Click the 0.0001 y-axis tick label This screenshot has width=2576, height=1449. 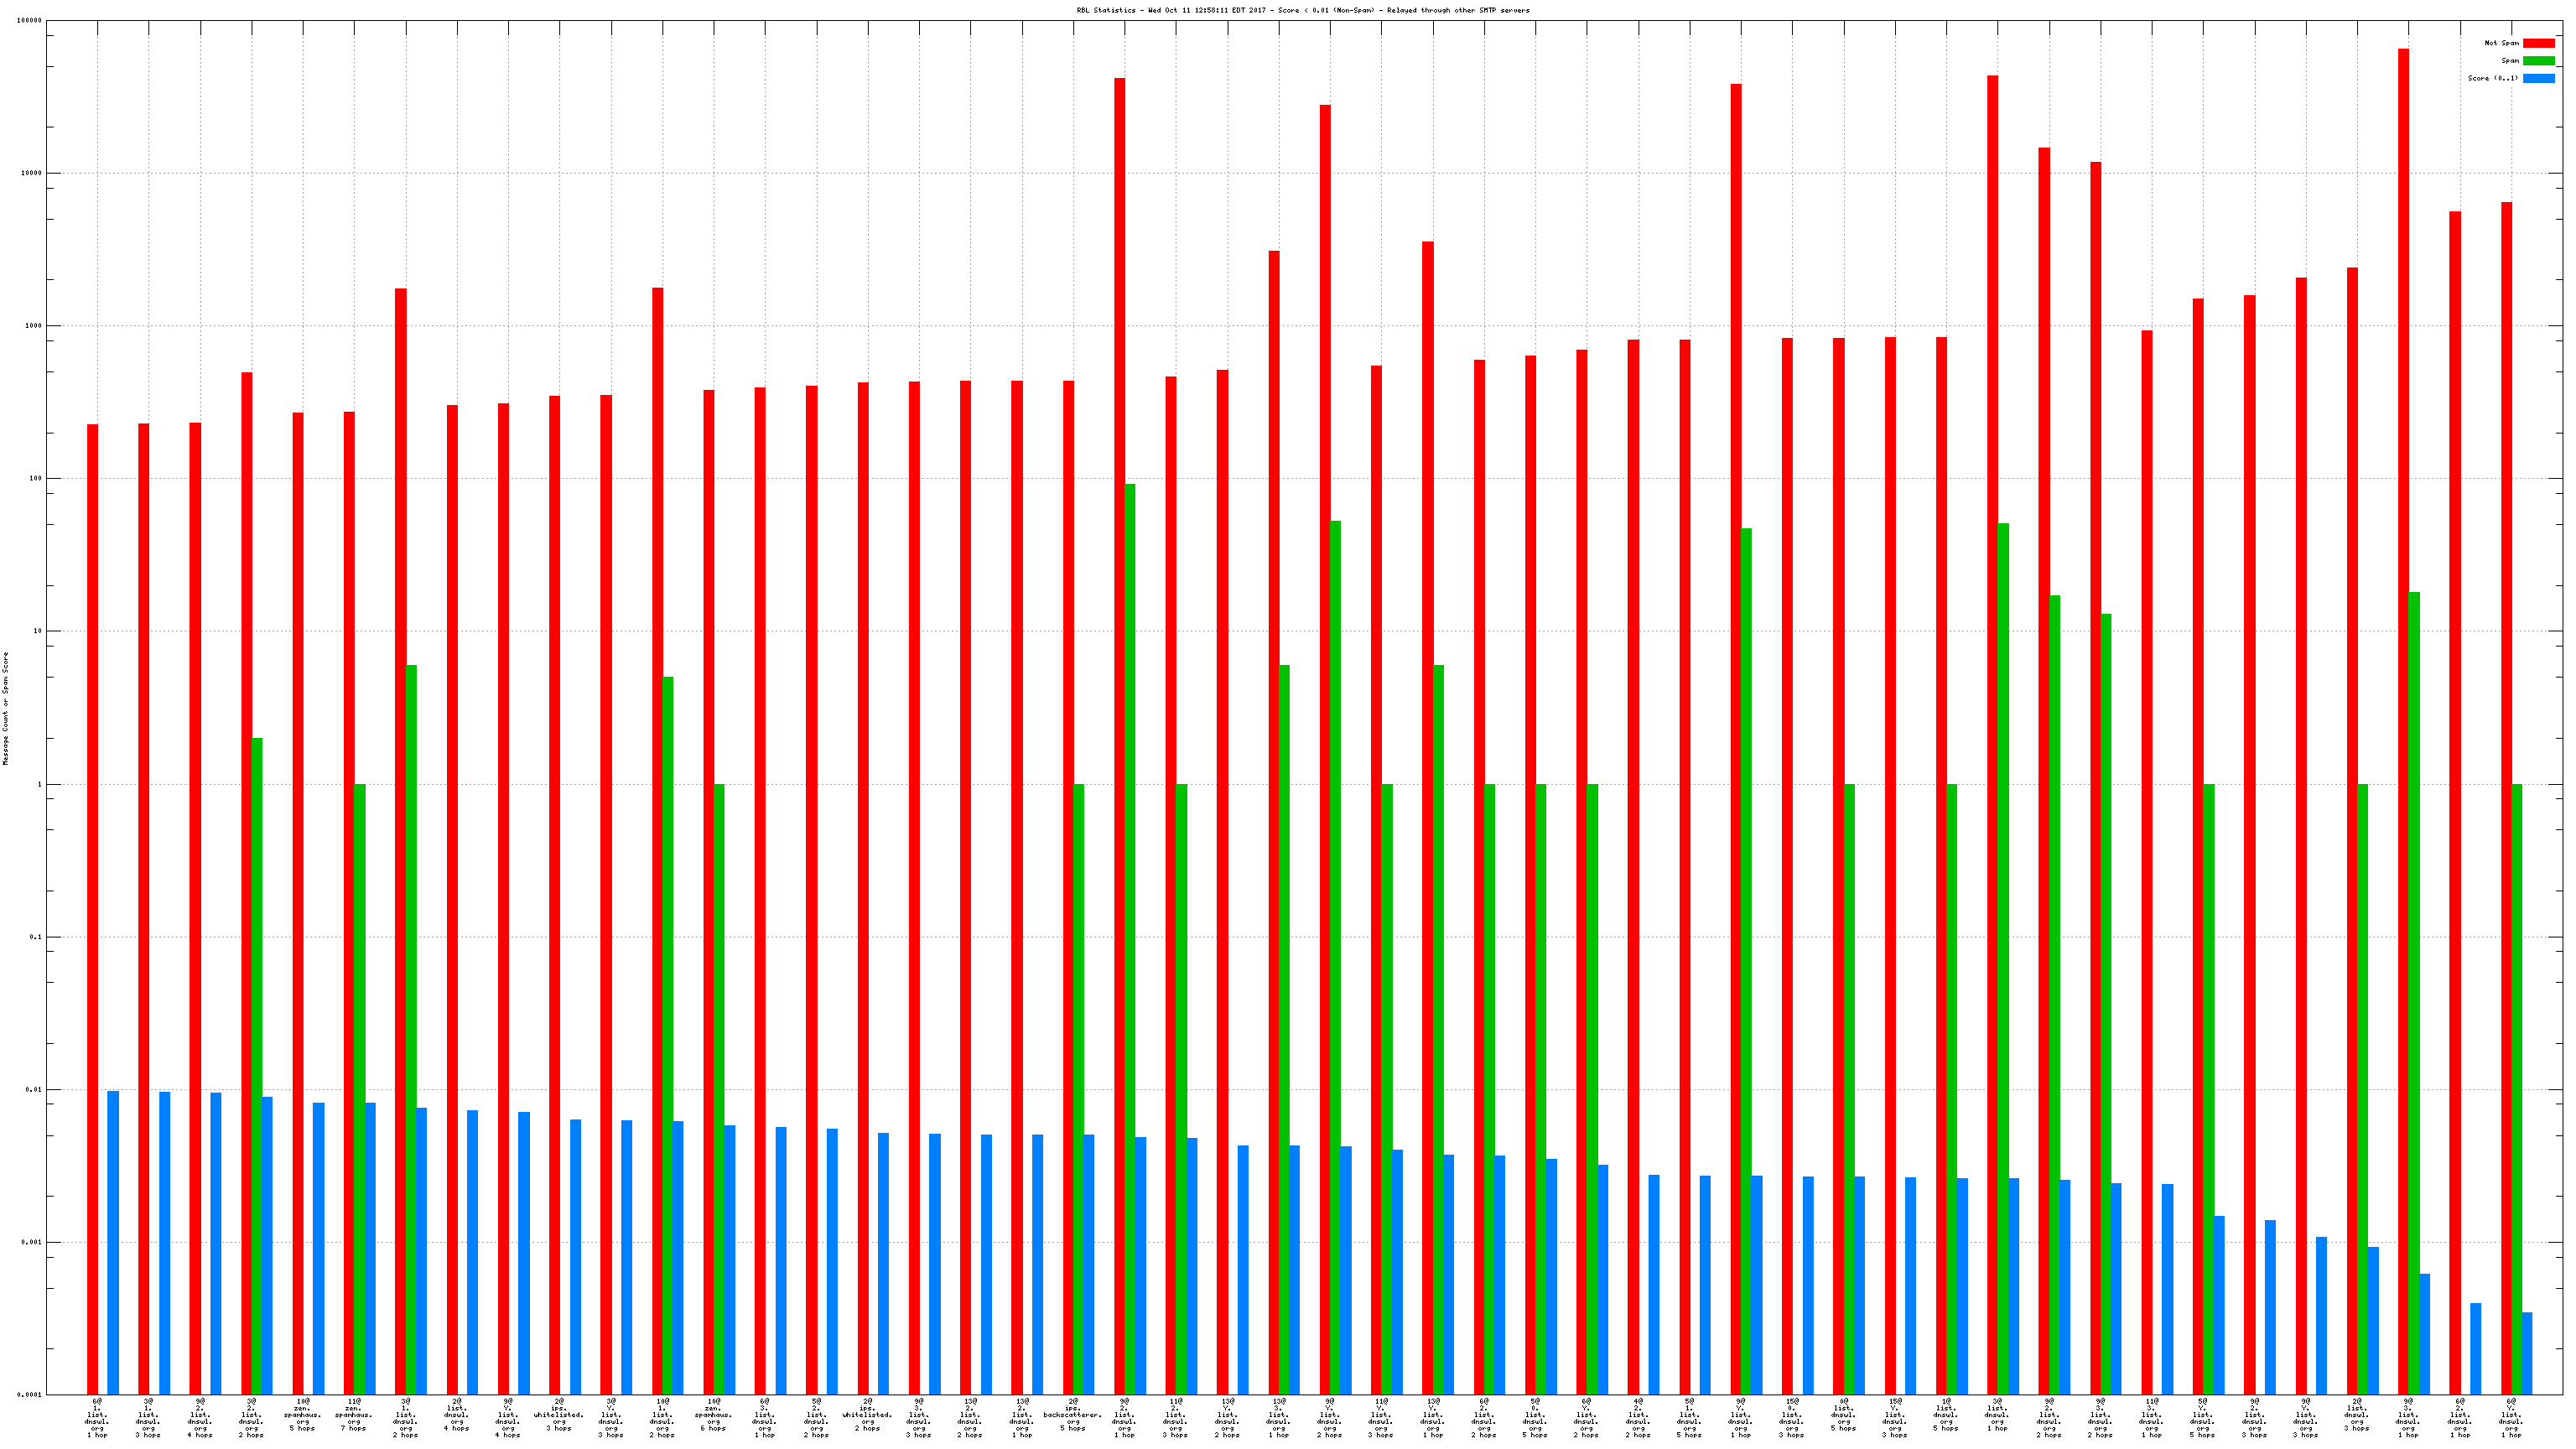tap(30, 1395)
